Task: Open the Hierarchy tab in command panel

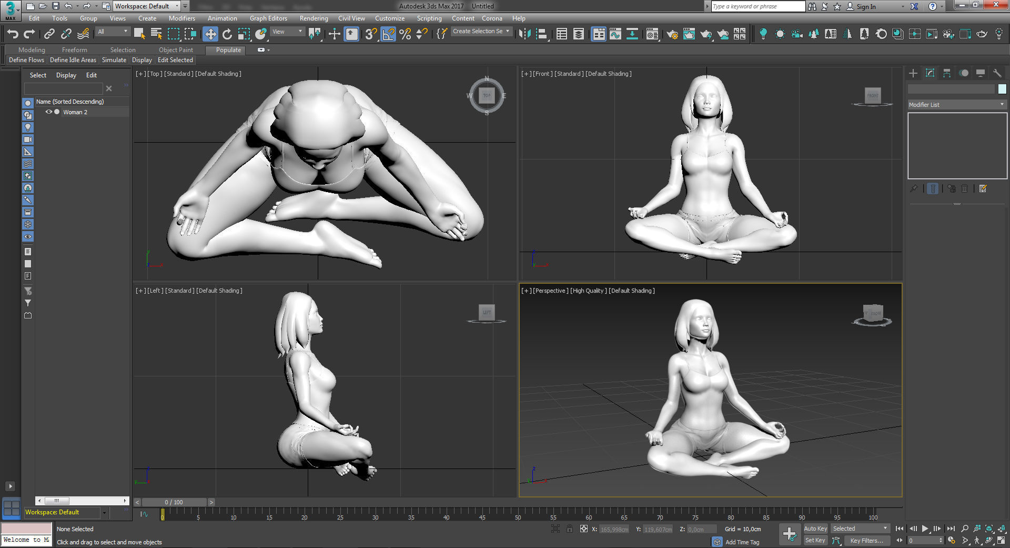Action: (947, 73)
